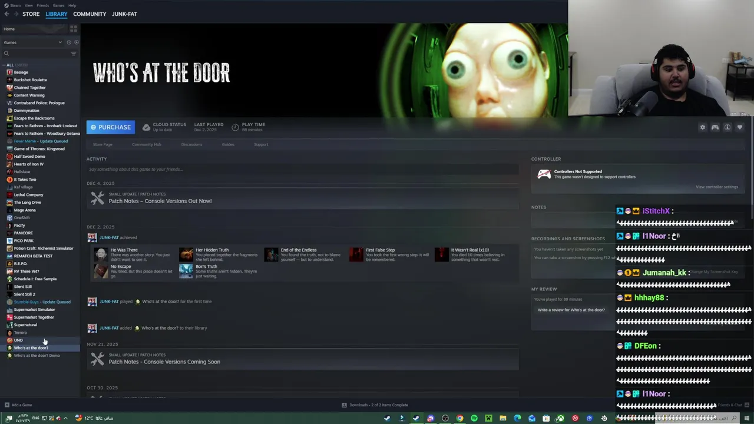Select Chained Together in the list
This screenshot has height=424, width=754.
tap(29, 88)
